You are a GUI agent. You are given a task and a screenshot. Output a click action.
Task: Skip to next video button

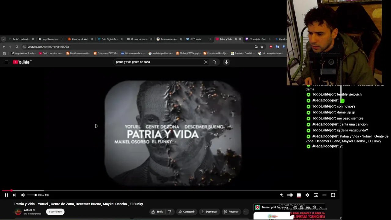[x=14, y=195]
